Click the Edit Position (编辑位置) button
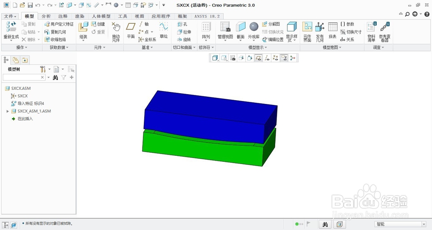432x230 pixels. 273,40
